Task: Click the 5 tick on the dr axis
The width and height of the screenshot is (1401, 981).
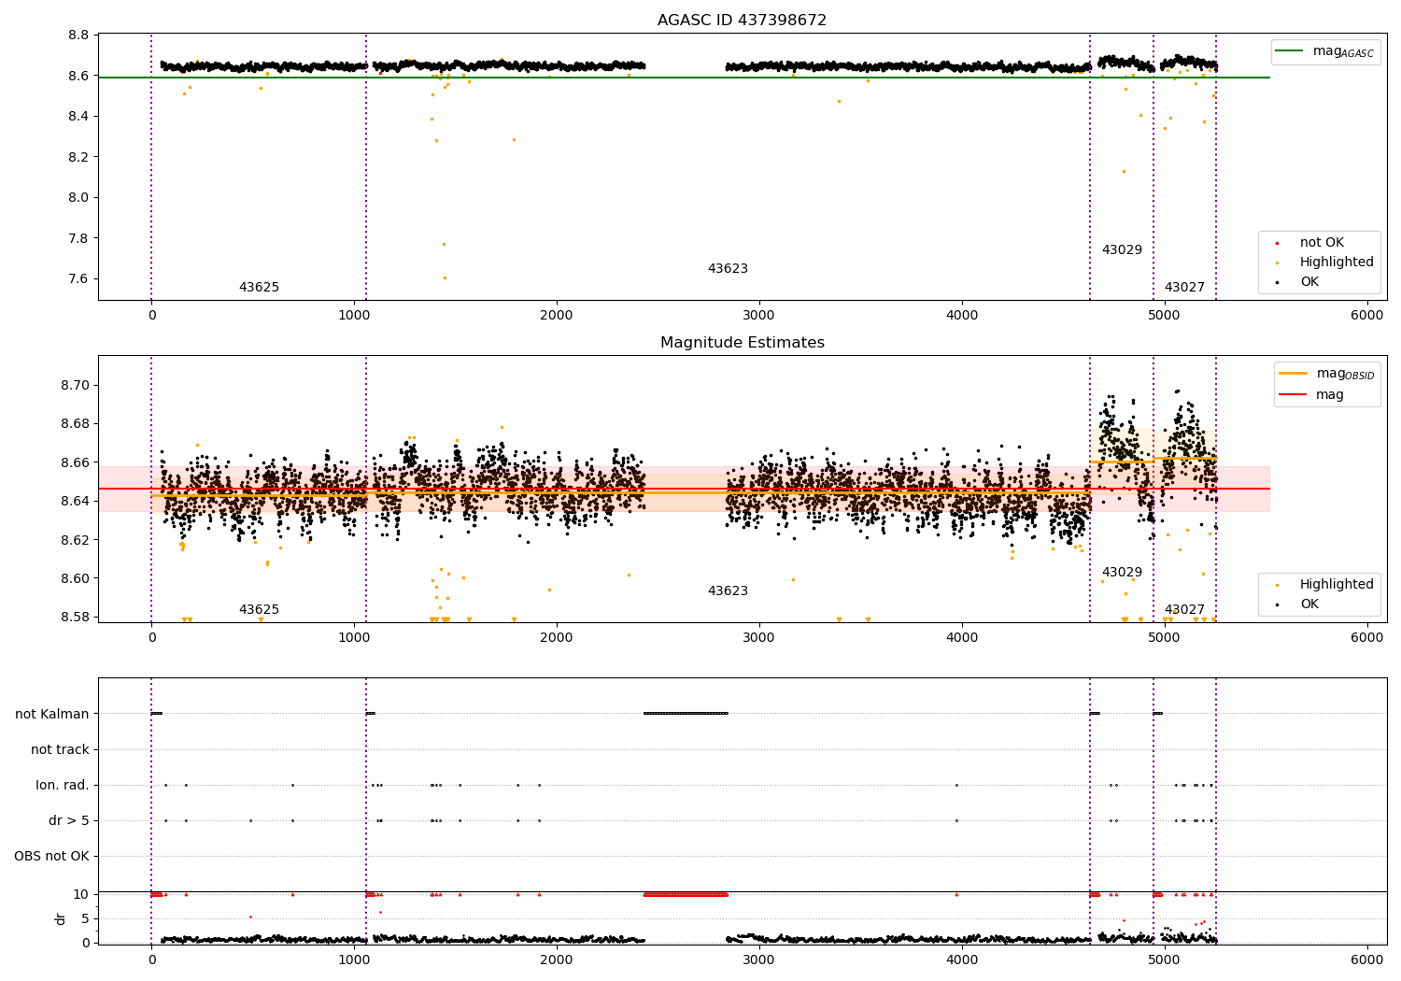Action: tap(85, 919)
